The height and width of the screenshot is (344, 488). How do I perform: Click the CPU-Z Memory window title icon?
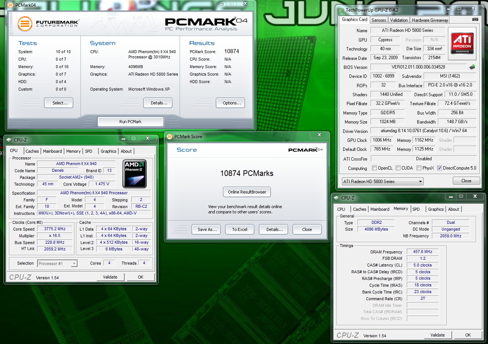click(336, 198)
